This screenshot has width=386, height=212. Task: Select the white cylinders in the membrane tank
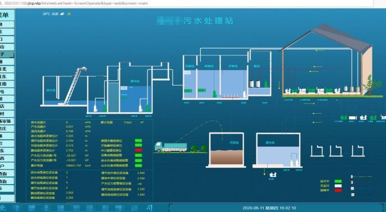coord(255,84)
